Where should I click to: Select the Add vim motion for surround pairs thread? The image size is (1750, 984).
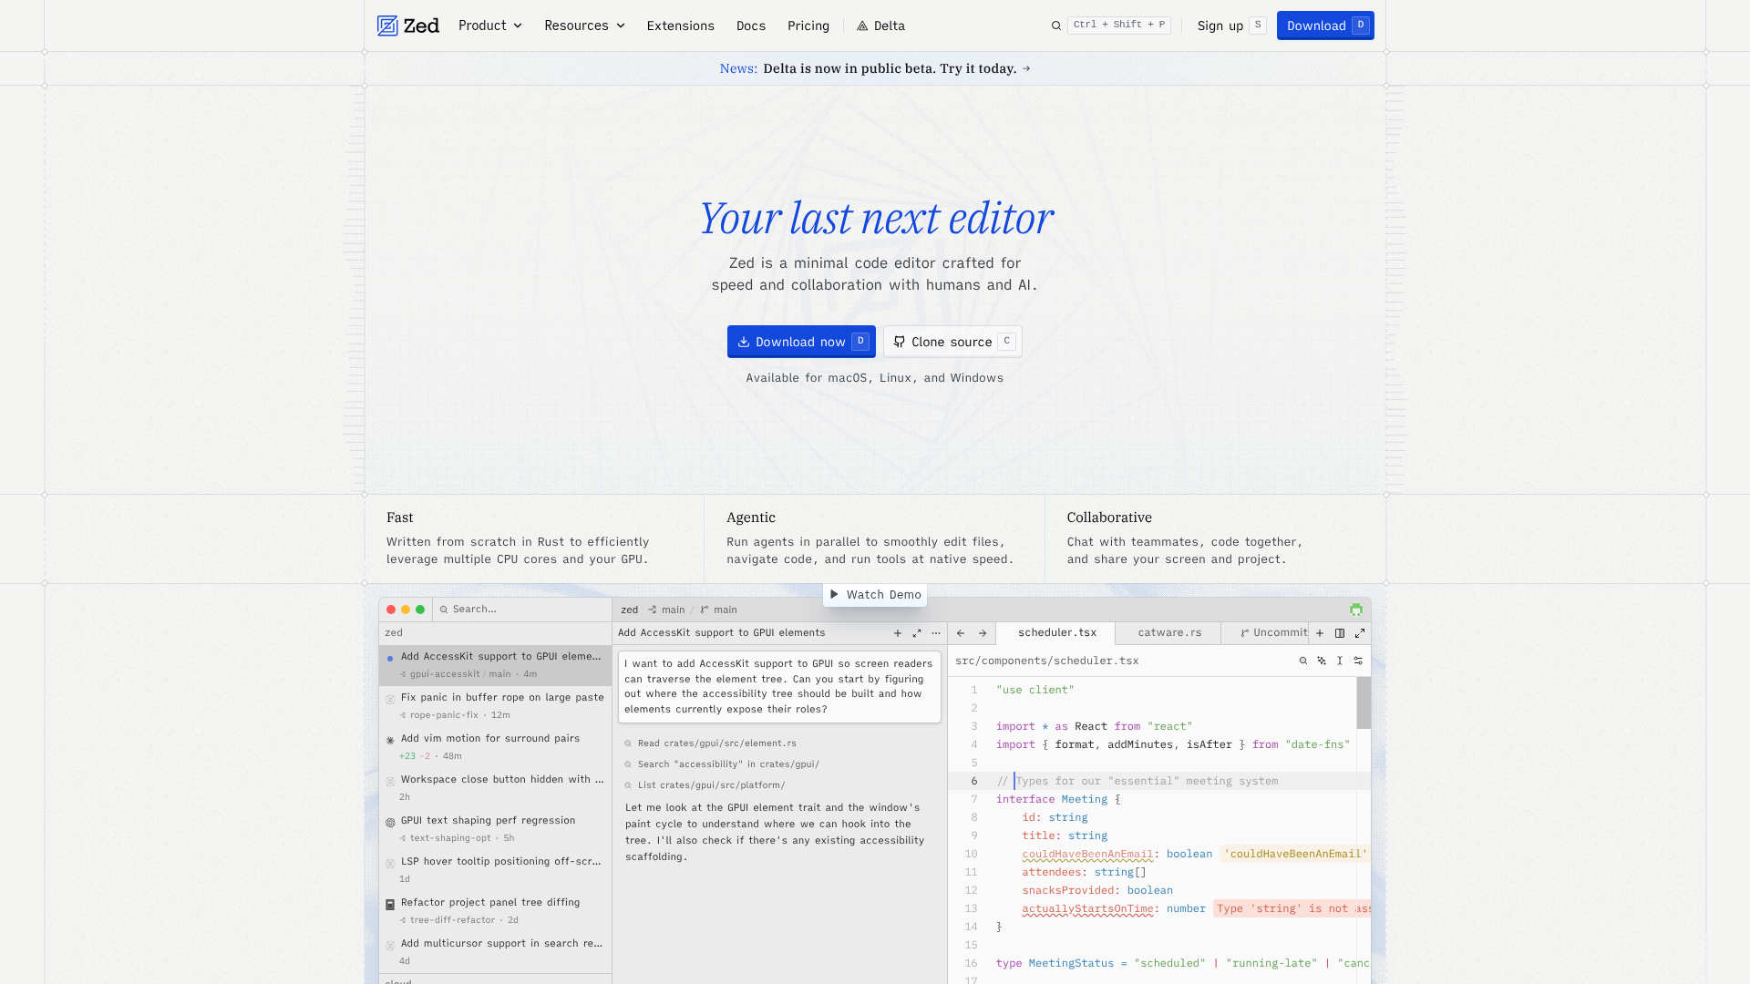tap(495, 747)
